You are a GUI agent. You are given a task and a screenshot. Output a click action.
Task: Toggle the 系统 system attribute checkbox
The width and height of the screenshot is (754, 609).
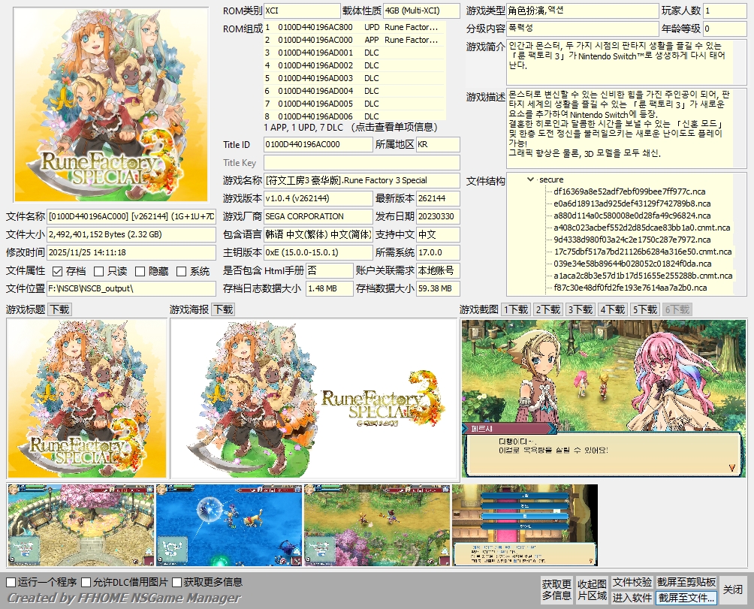pos(181,272)
